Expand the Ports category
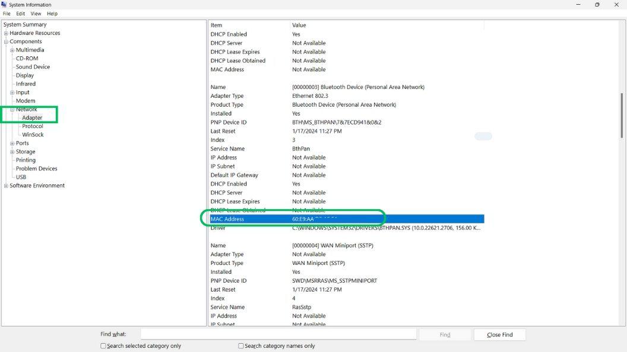The image size is (627, 352). pos(11,143)
